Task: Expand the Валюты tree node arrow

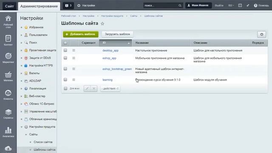Action: click(x=21, y=73)
